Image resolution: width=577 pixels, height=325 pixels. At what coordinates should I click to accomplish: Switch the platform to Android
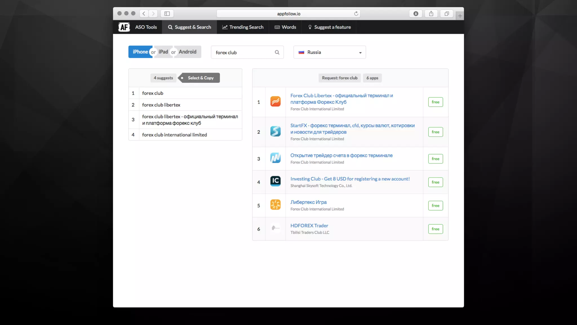coord(187,52)
